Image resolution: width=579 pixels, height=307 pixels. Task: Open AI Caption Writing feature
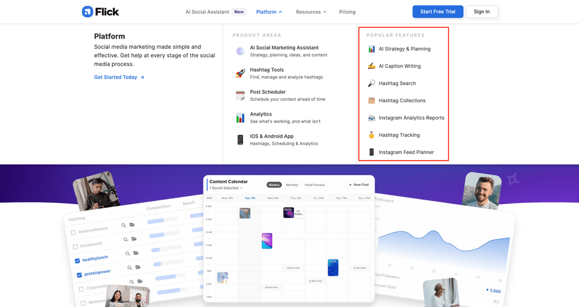click(x=400, y=66)
